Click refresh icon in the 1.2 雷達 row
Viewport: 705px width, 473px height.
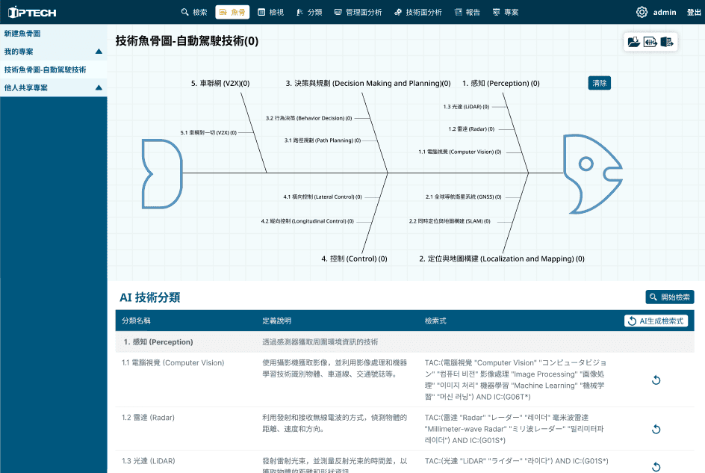(x=656, y=429)
